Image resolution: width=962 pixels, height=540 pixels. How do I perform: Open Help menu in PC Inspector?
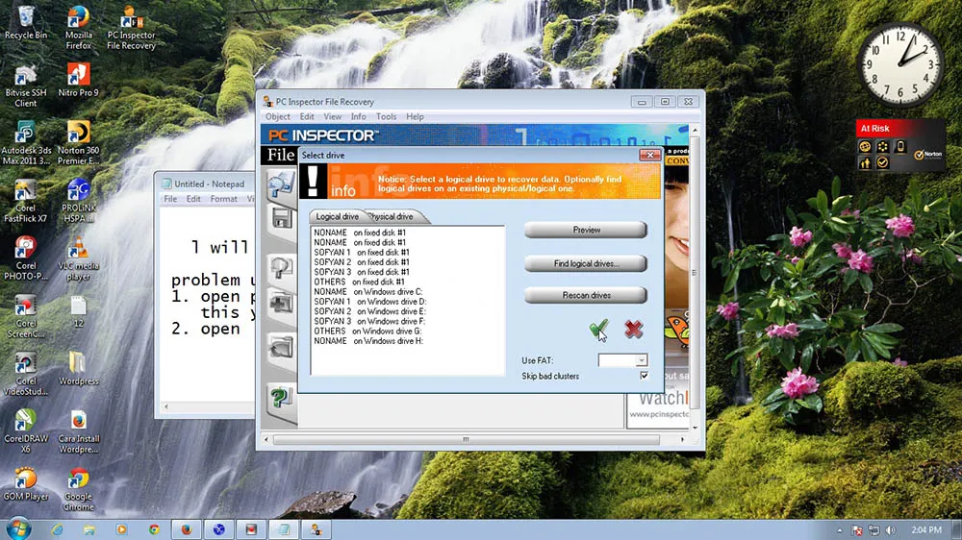coord(415,116)
